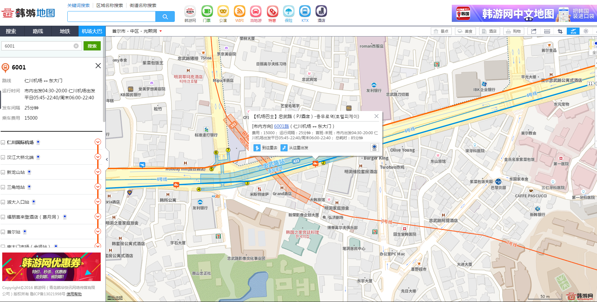Open the 韩游网中文地图 app banner
The image size is (597, 302).
(x=524, y=13)
